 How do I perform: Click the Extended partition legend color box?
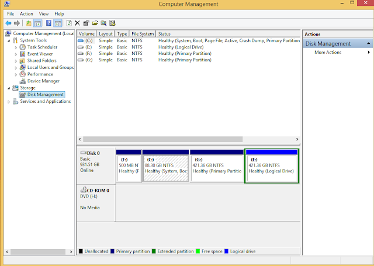pos(154,251)
